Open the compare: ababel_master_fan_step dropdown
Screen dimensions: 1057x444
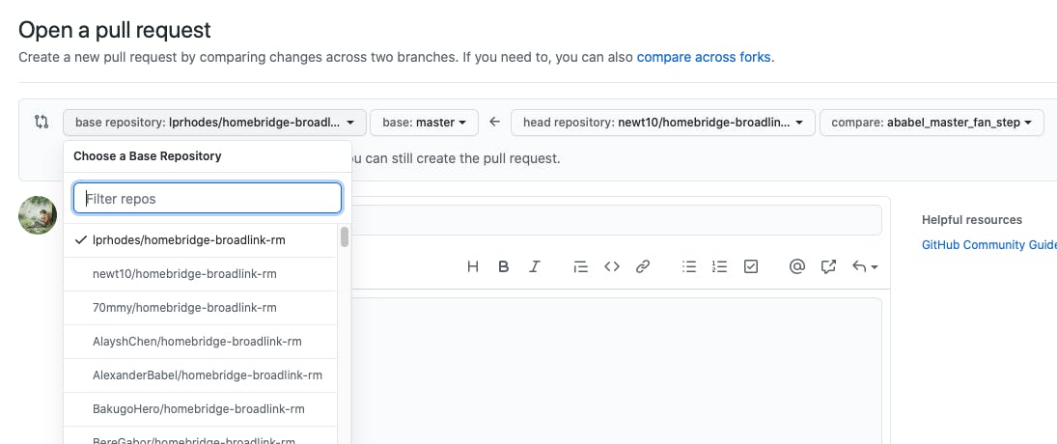tap(932, 123)
